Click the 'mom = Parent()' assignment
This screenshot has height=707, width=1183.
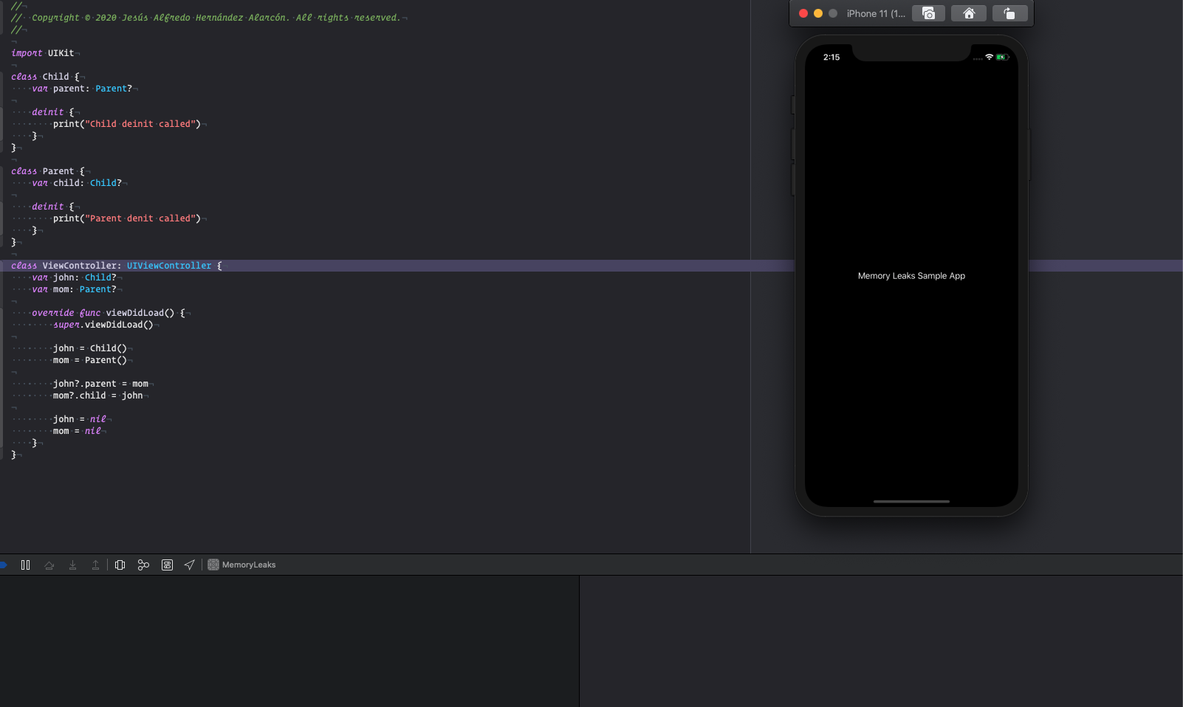pyautogui.click(x=90, y=360)
